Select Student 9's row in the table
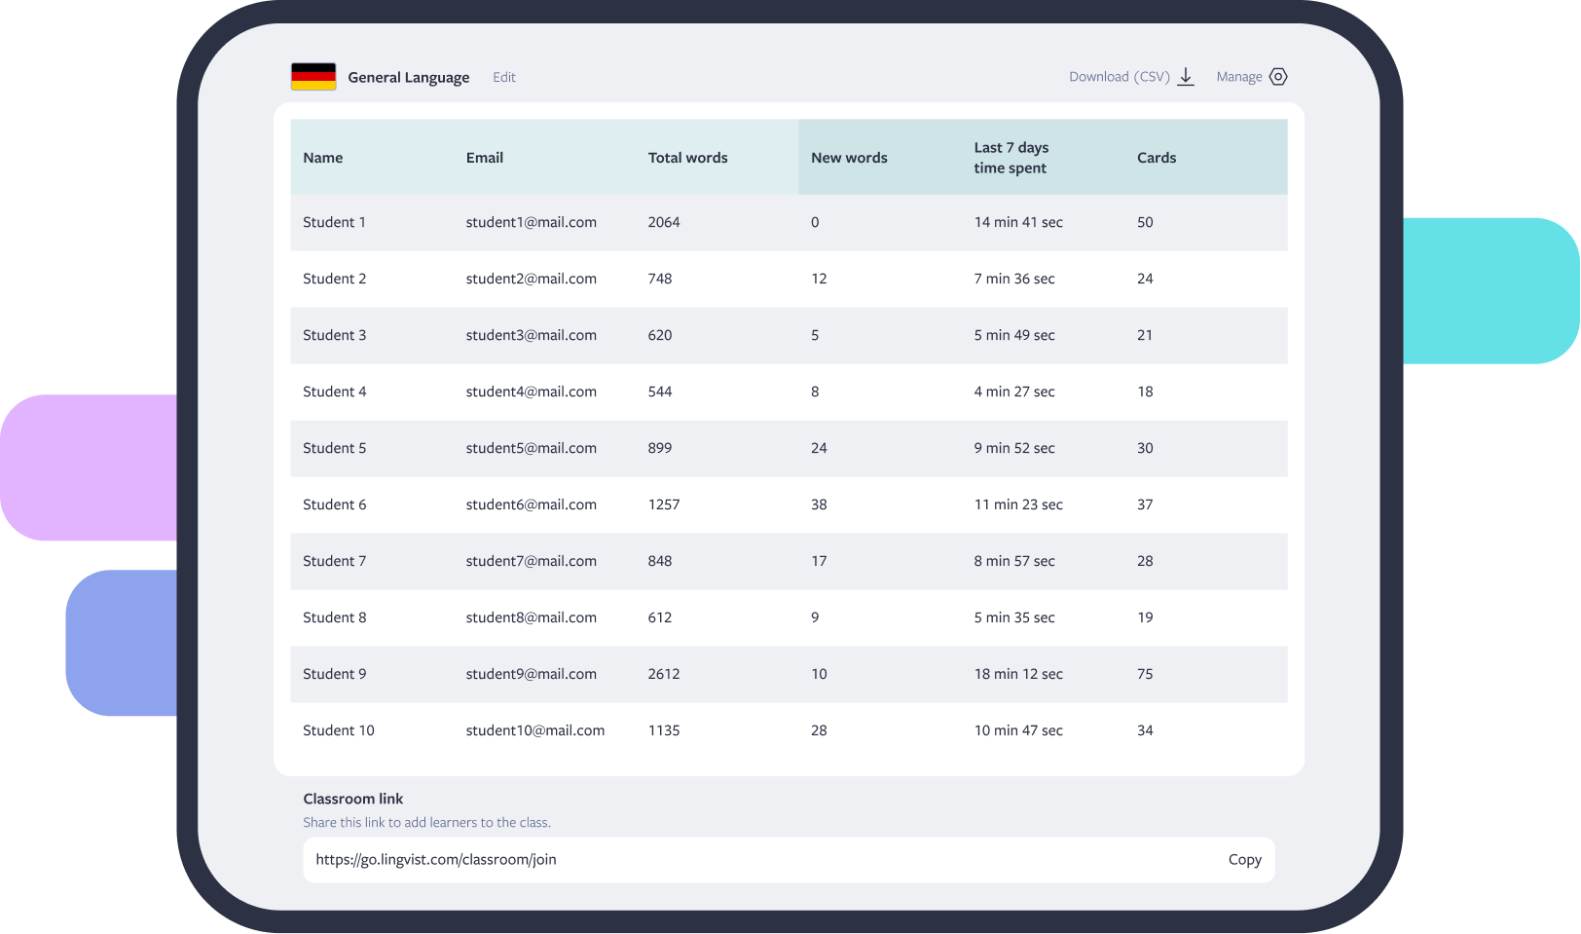 coord(334,674)
